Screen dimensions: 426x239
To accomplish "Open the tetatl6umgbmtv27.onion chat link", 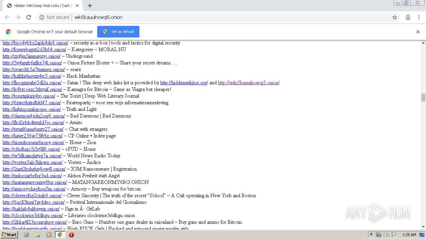I will coord(33,129).
